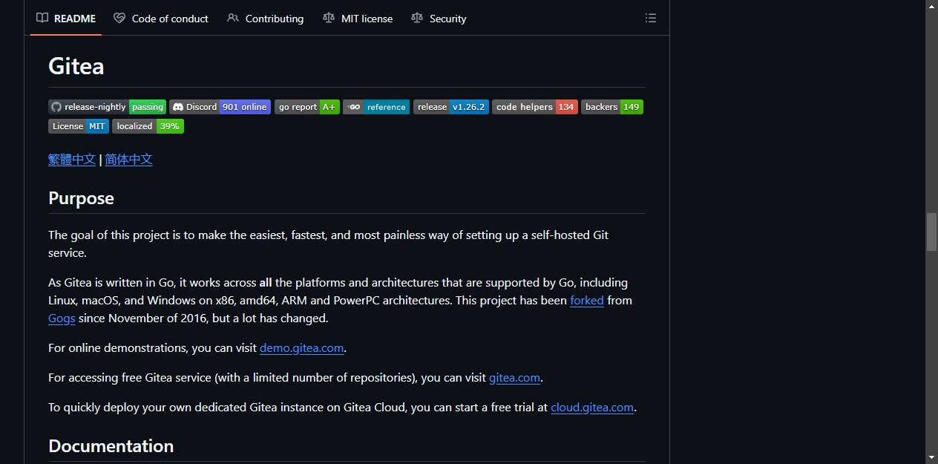938x464 pixels.
Task: Open the Contributing tab
Action: tap(266, 19)
